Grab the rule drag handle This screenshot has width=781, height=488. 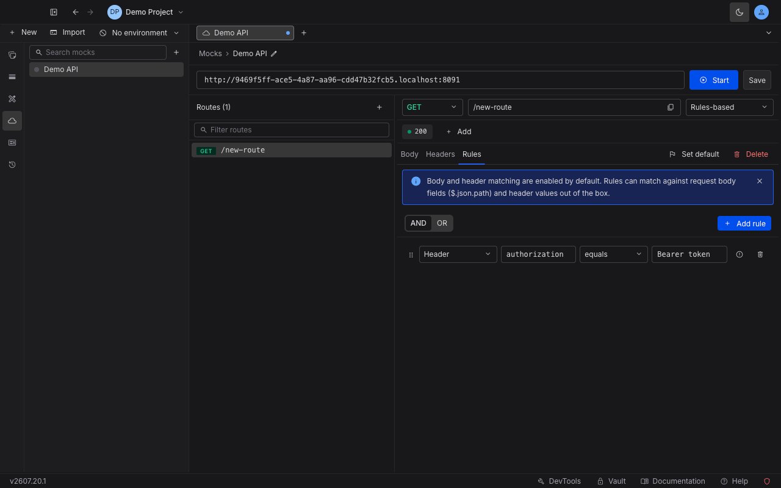[x=411, y=254]
